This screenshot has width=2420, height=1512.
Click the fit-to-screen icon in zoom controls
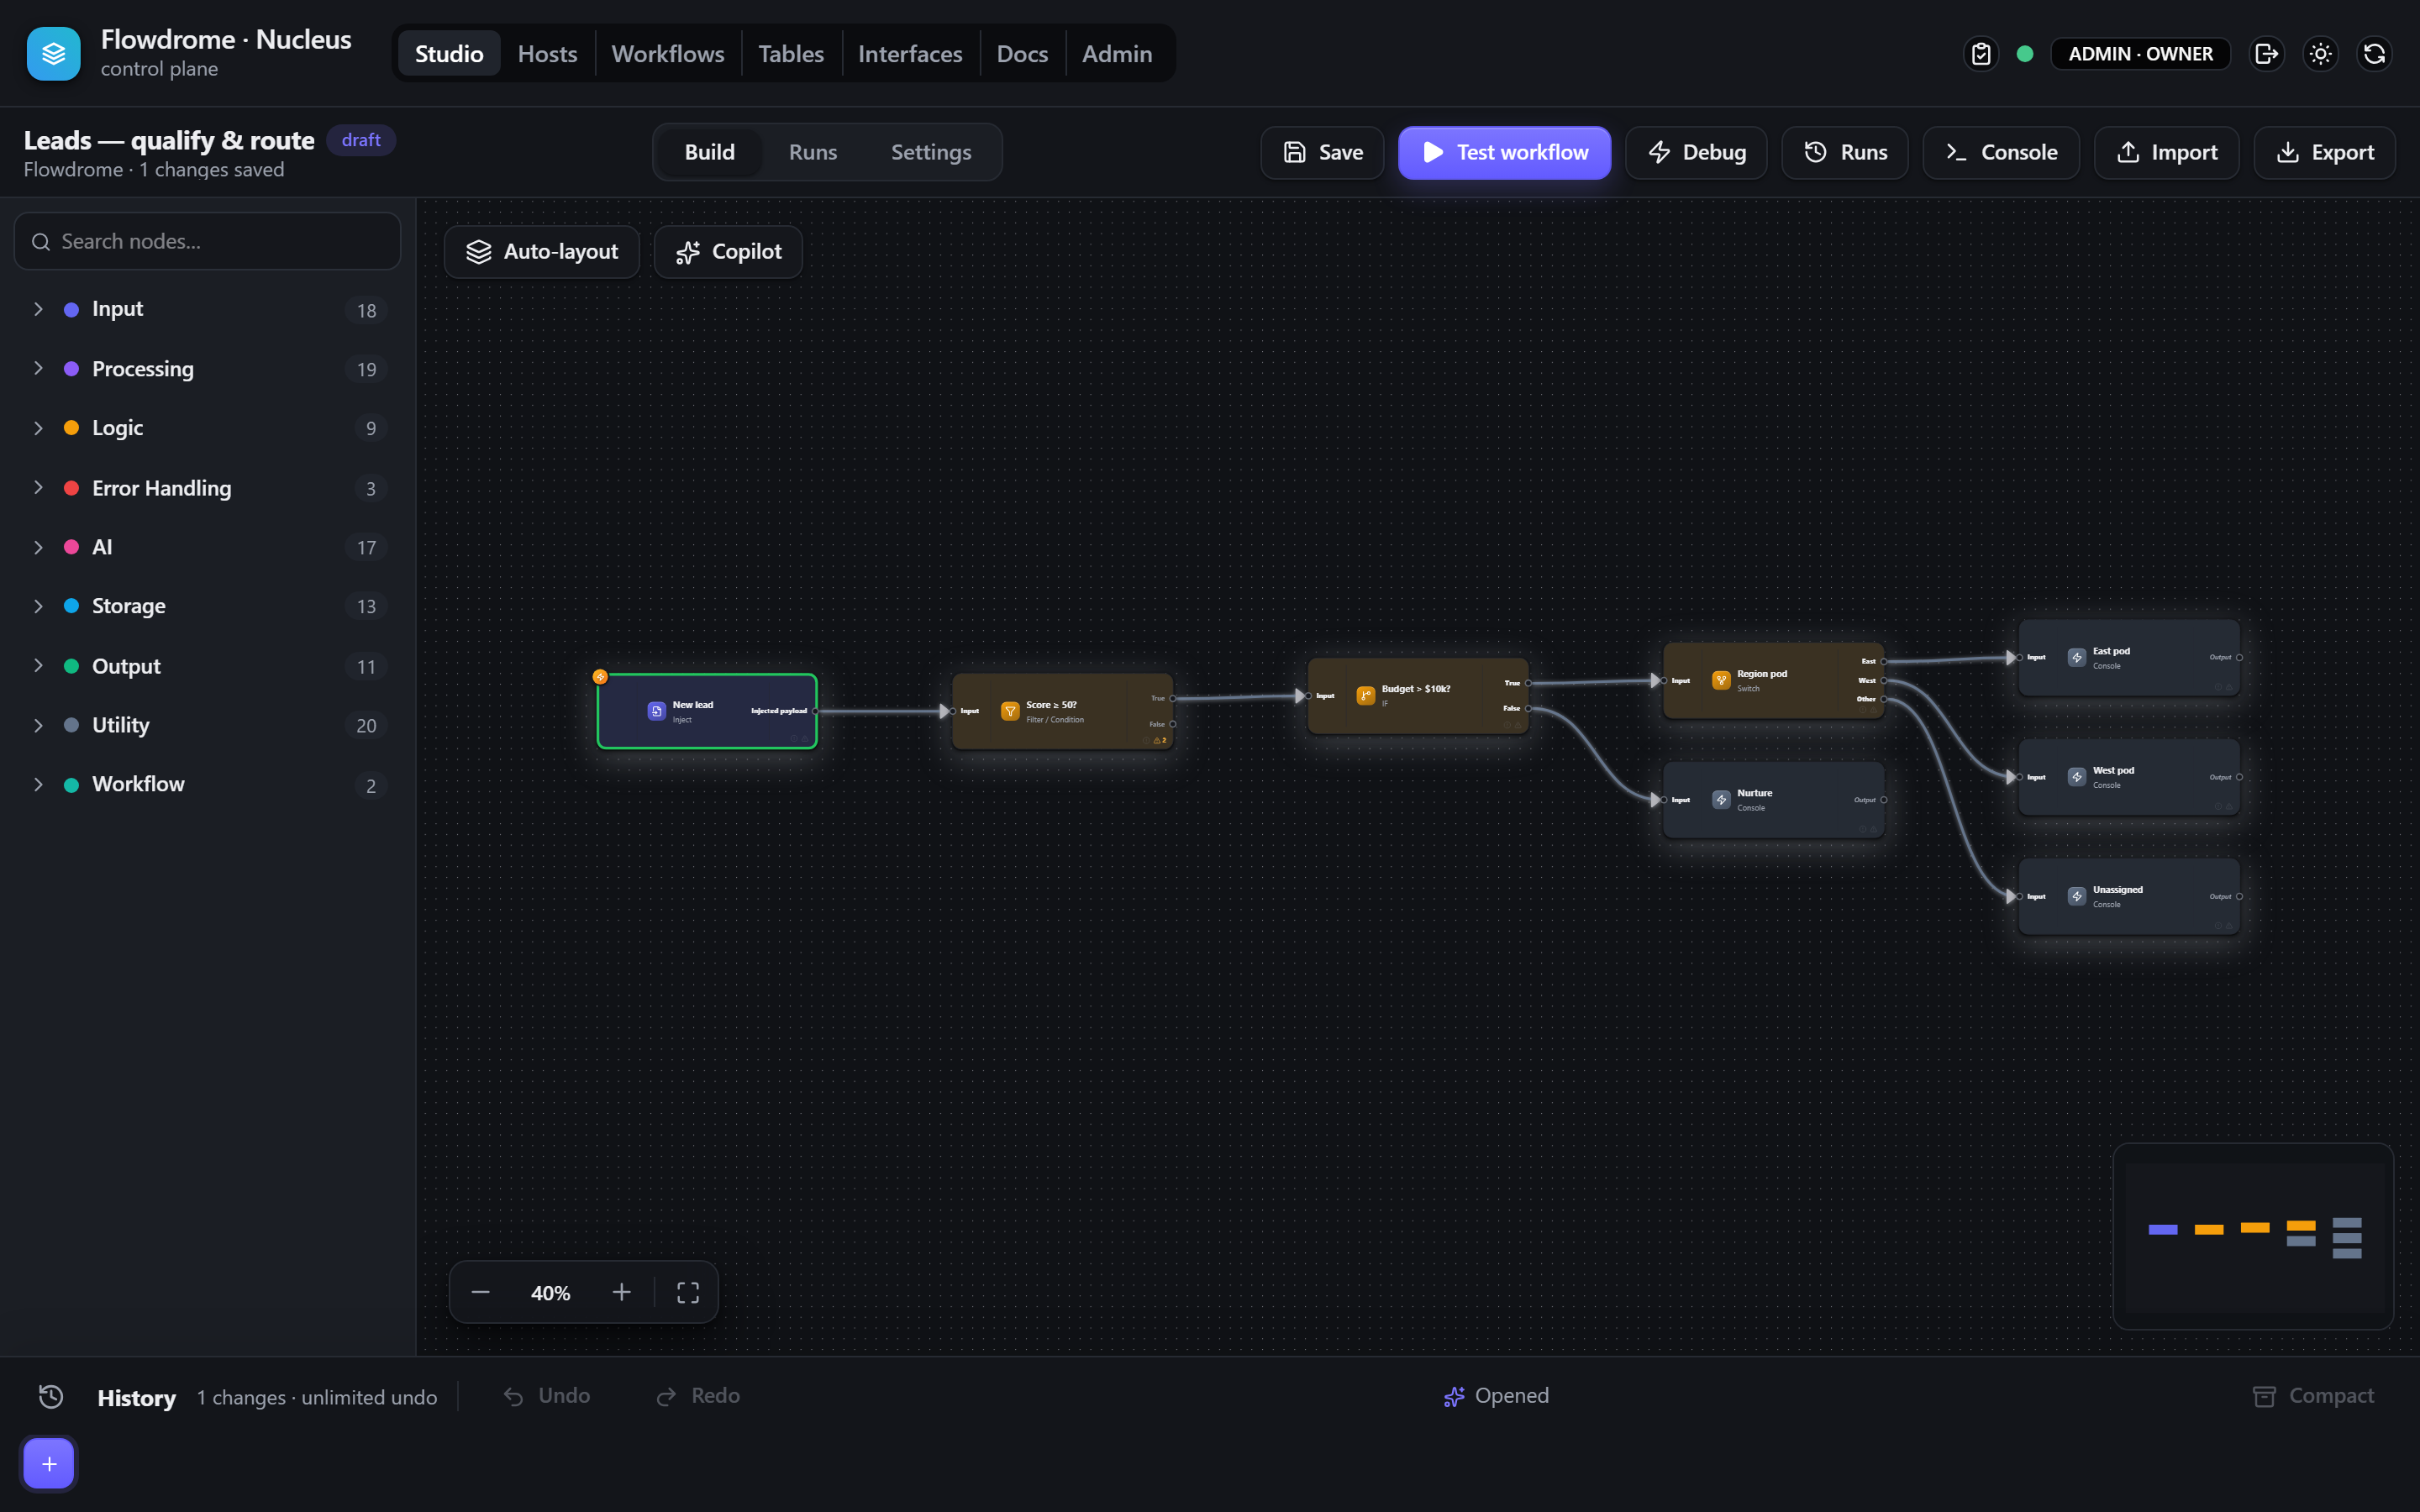pos(688,1292)
